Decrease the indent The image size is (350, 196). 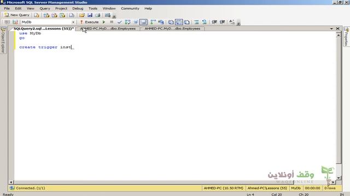click(x=214, y=22)
